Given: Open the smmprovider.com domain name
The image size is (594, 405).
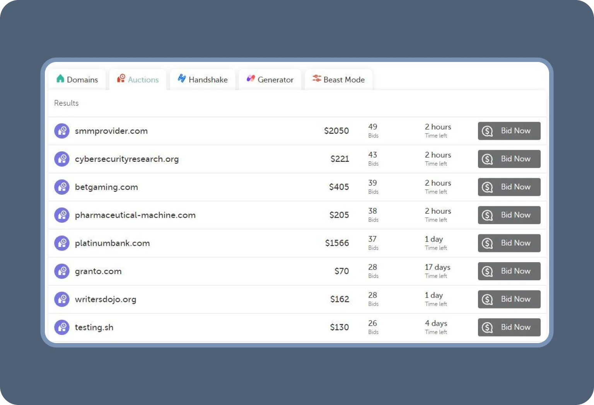Looking at the screenshot, I should pyautogui.click(x=111, y=131).
